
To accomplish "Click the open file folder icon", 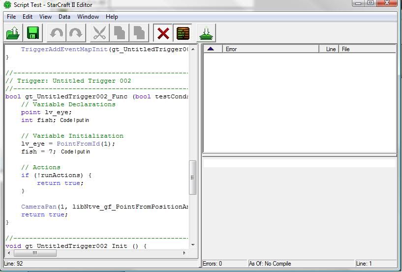I will pos(13,33).
